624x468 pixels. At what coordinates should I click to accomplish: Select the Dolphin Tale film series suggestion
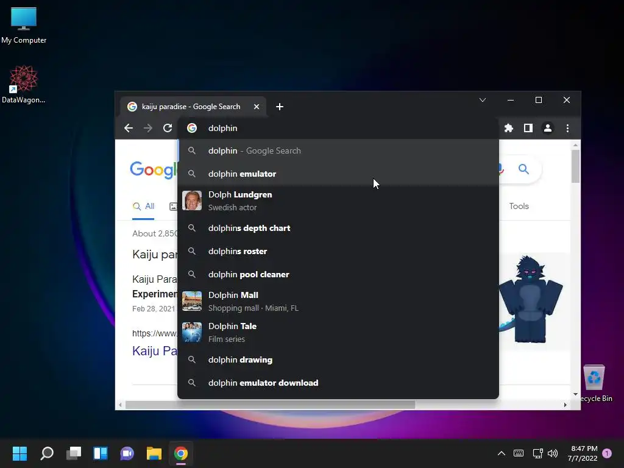coord(338,332)
